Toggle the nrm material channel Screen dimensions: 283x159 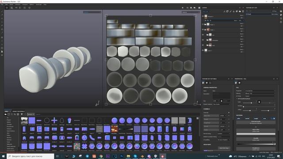click(x=264, y=118)
